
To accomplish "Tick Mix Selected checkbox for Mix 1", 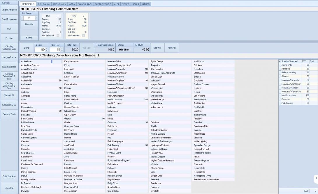I will click(x=58, y=35).
